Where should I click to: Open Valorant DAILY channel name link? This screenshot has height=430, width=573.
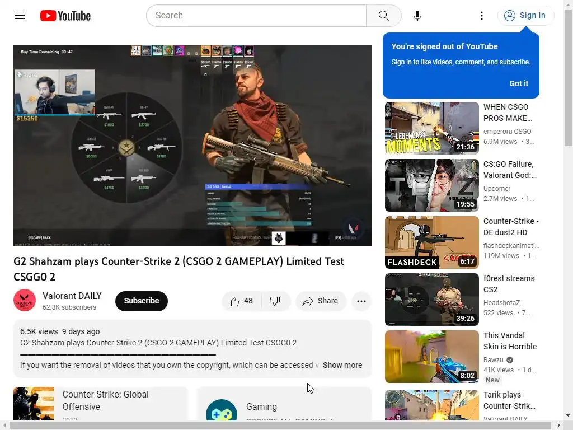(72, 296)
